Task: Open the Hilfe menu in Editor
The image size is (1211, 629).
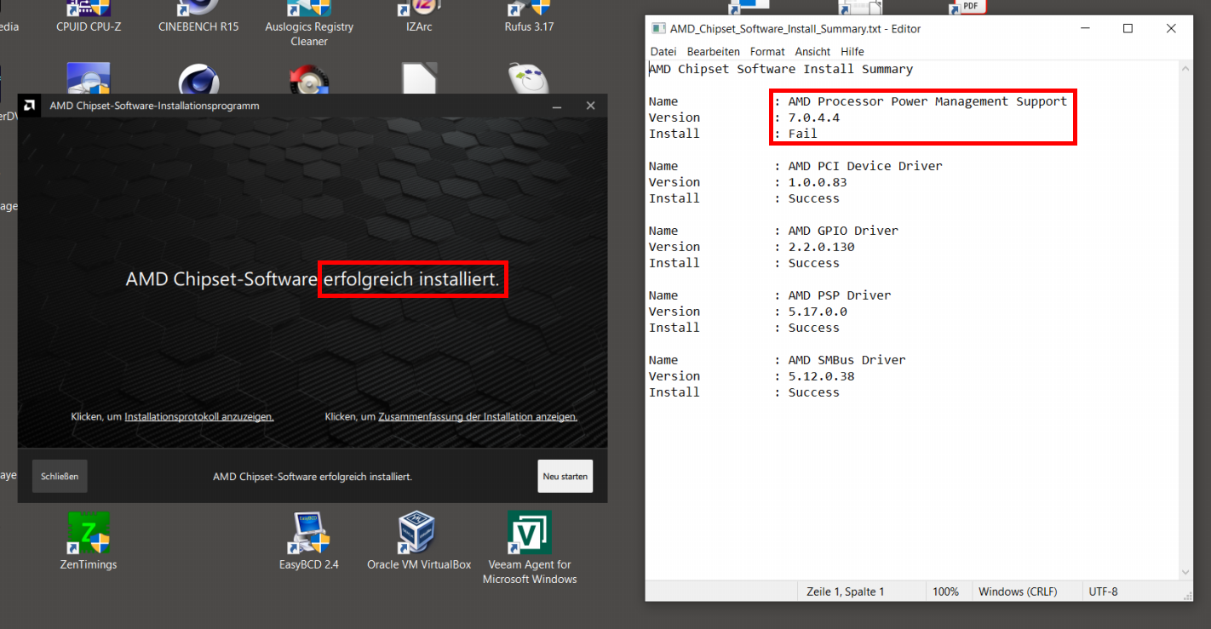Action: [852, 52]
